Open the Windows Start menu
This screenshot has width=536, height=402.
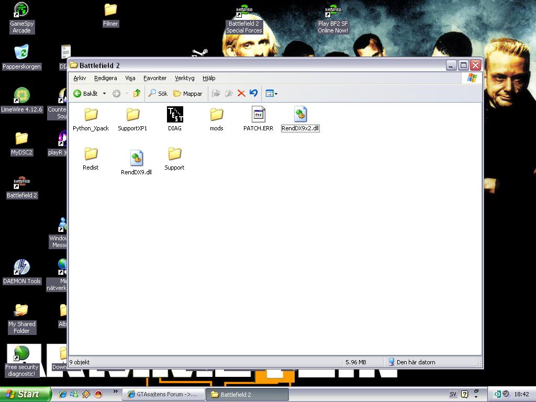(x=25, y=394)
